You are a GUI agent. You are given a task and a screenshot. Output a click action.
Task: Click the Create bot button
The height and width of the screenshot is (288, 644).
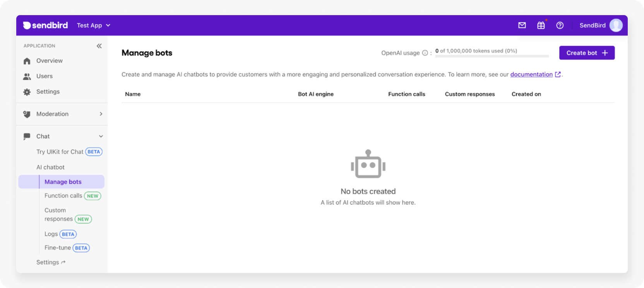click(x=587, y=53)
